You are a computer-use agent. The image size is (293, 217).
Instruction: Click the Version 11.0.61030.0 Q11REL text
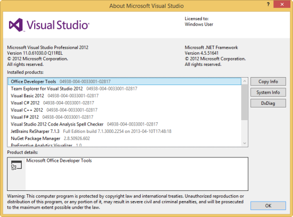35,53
